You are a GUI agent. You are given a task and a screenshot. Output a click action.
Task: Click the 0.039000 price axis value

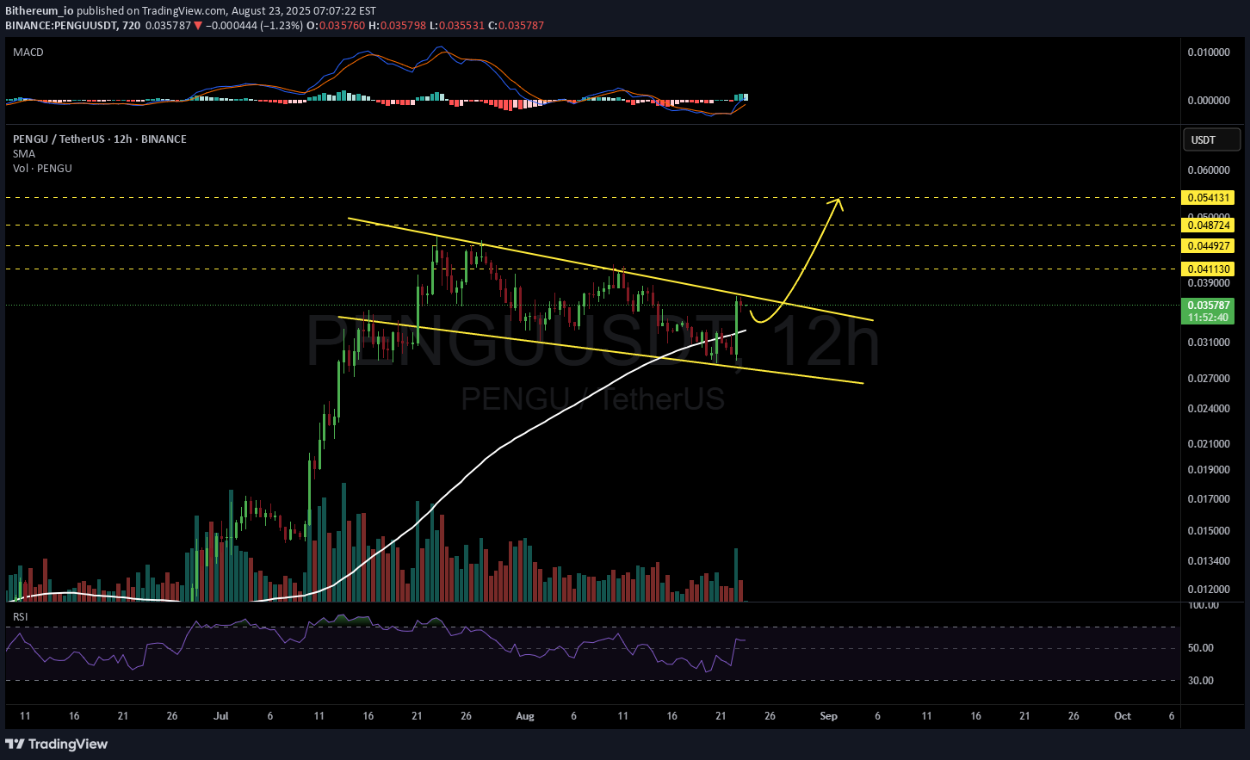(x=1209, y=283)
